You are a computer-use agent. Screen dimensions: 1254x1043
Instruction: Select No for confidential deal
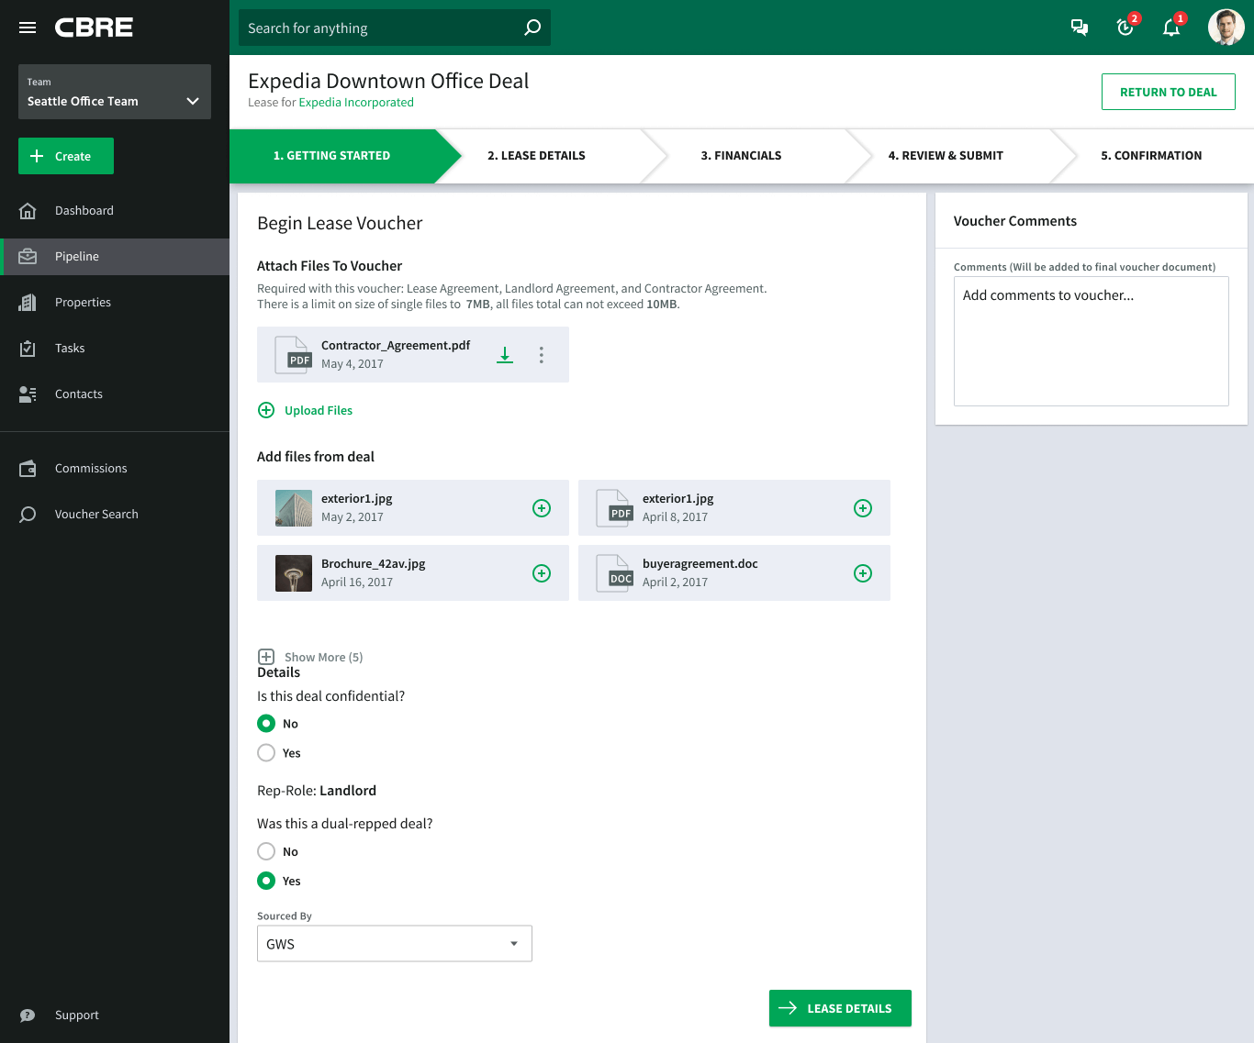[x=266, y=724]
